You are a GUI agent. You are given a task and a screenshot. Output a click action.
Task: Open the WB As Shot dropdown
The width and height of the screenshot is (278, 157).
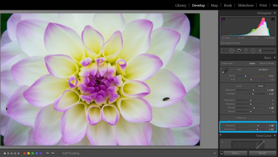coord(264,70)
